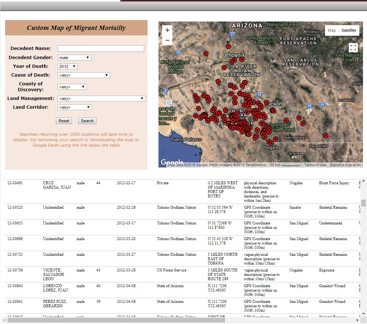This screenshot has width=367, height=324.
Task: Click the date 2012-03-28
Action: (x=126, y=270)
